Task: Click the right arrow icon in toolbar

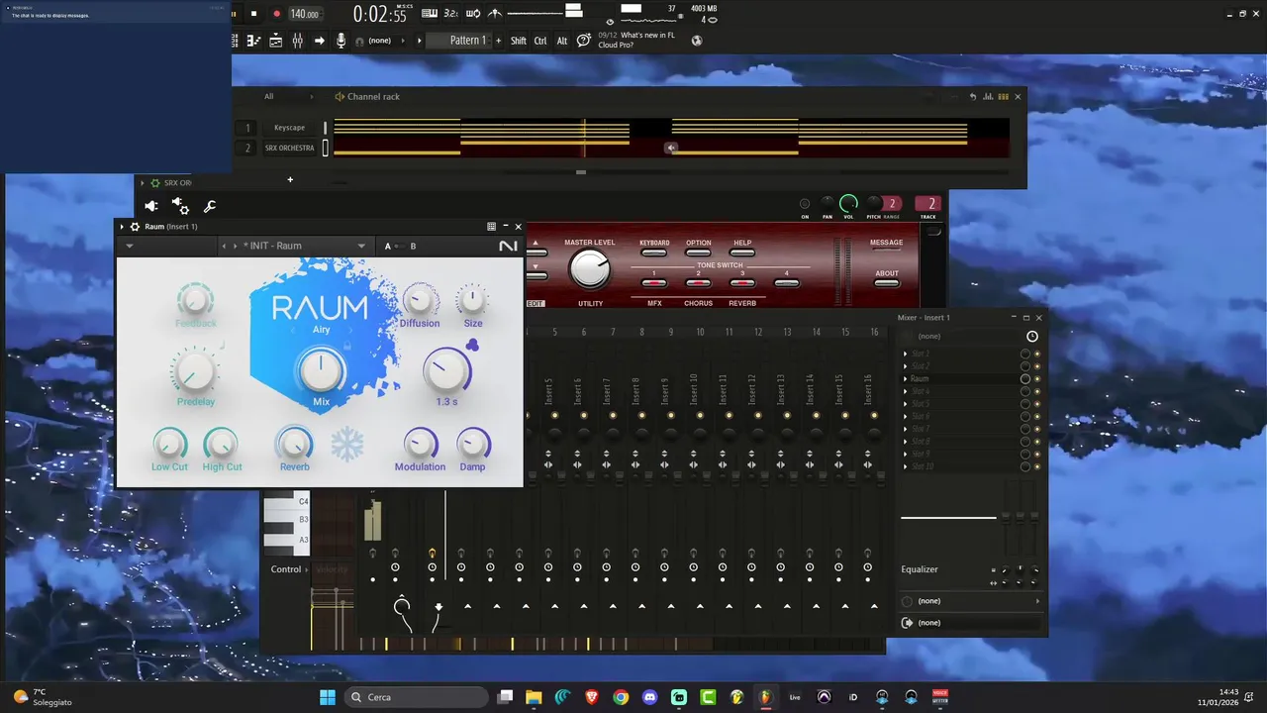Action: click(319, 41)
